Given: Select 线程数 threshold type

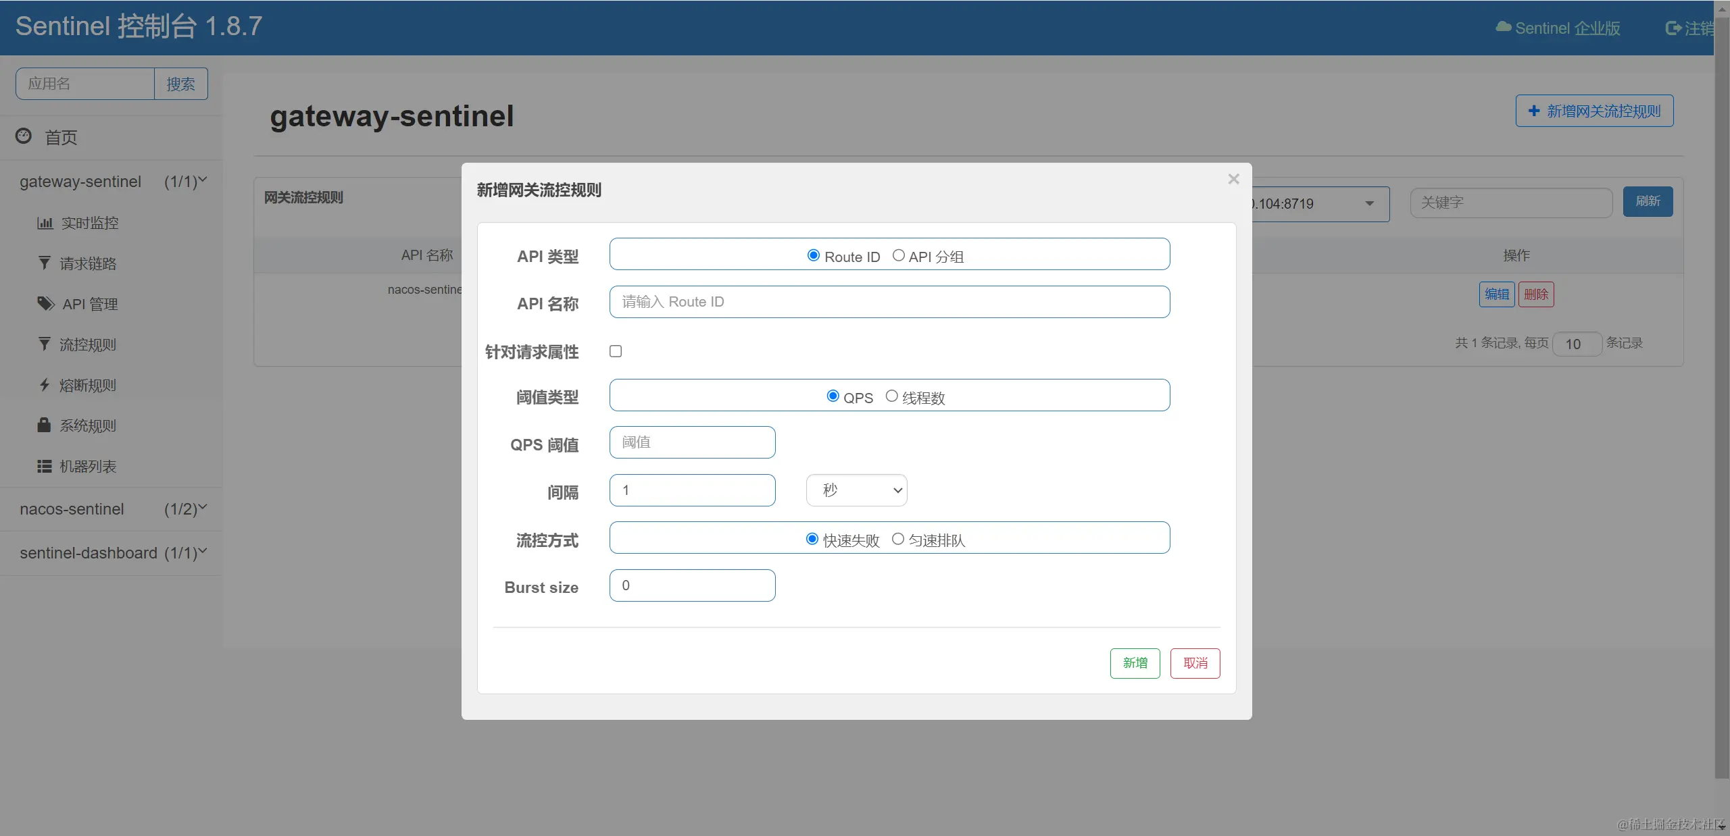Looking at the screenshot, I should [891, 396].
